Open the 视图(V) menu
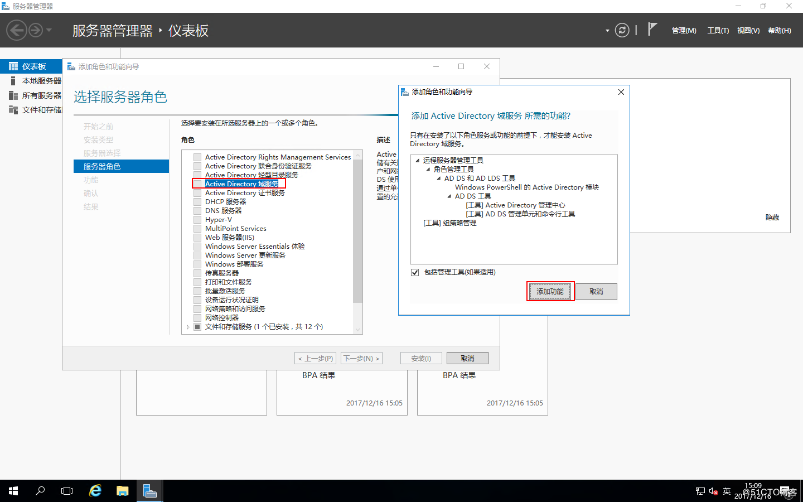This screenshot has height=502, width=803. point(748,31)
